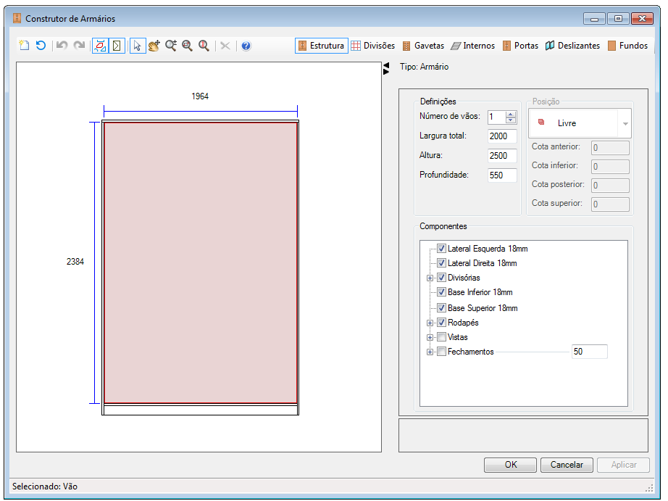
Task: Click the Selecionado: Vão status text
Action: [x=45, y=486]
